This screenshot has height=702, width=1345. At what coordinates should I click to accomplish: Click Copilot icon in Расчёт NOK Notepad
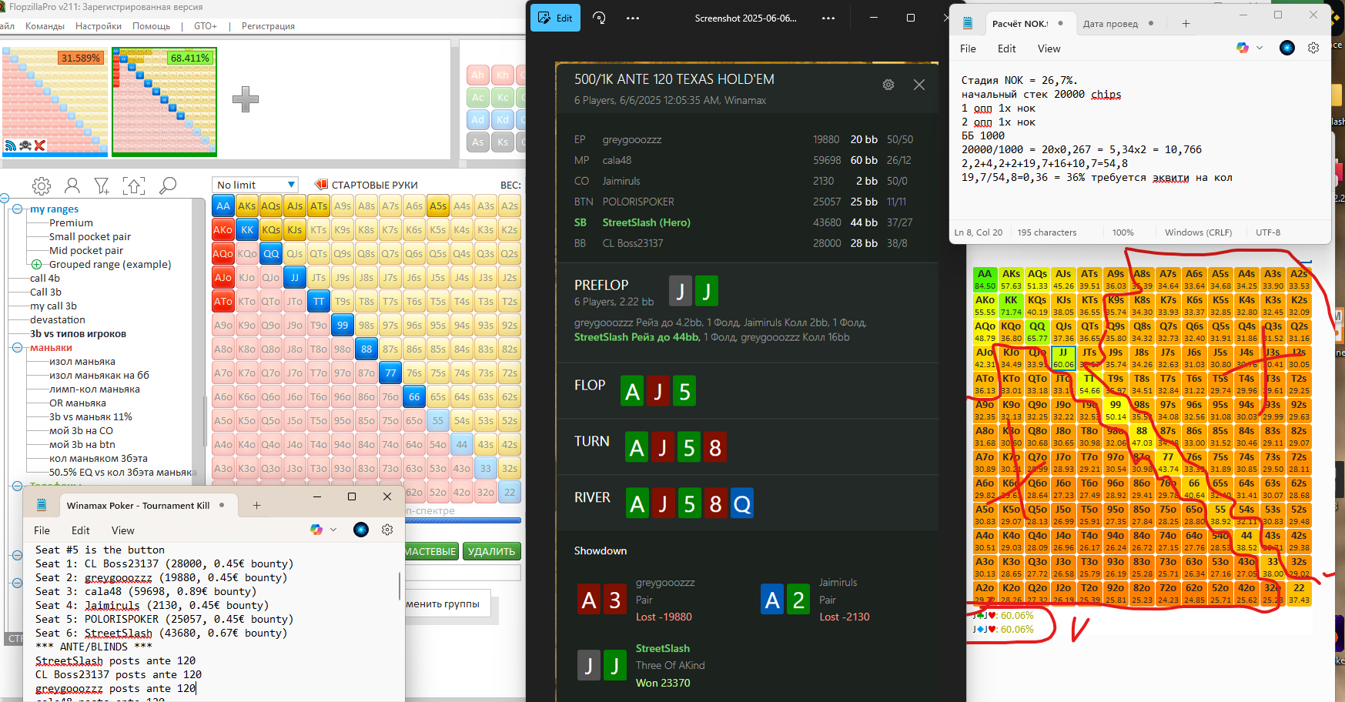click(x=1243, y=48)
